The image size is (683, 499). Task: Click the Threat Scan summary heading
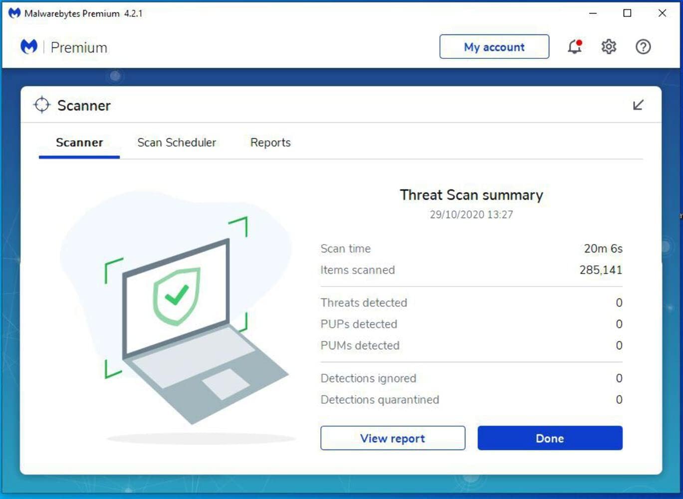pyautogui.click(x=471, y=195)
